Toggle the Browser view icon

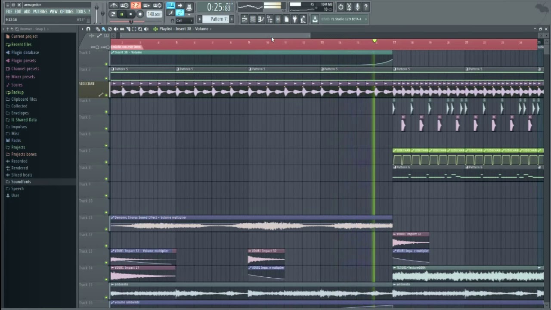click(x=269, y=19)
